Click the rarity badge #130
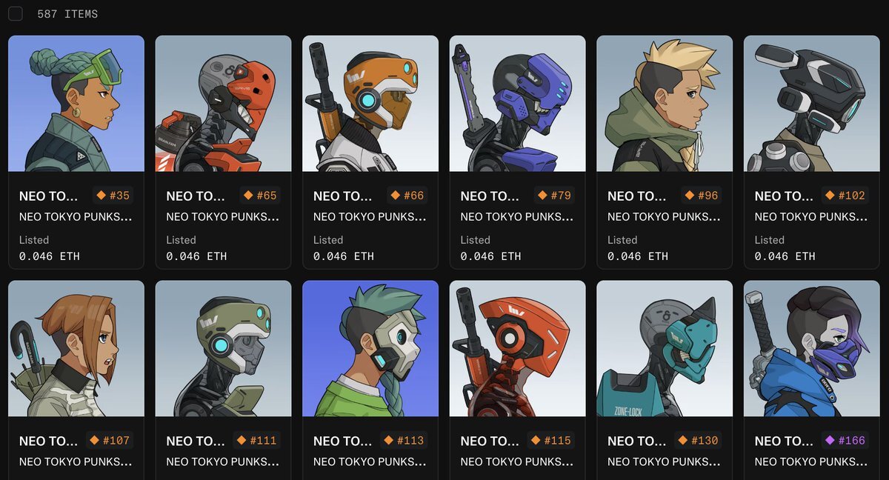Viewport: 889px width, 480px height. pos(701,441)
